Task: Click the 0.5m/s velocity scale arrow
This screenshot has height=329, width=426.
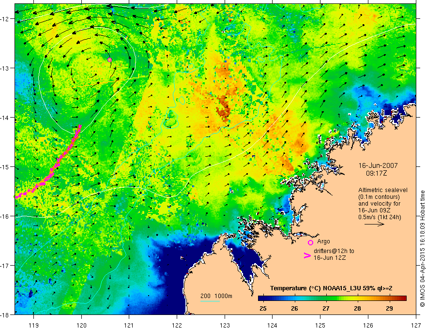Action: pyautogui.click(x=374, y=224)
